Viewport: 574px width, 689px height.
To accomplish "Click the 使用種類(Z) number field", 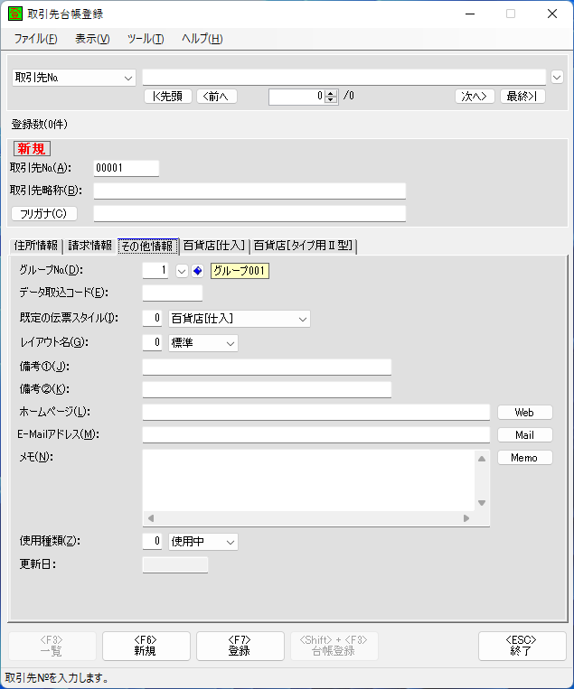I will pos(152,542).
